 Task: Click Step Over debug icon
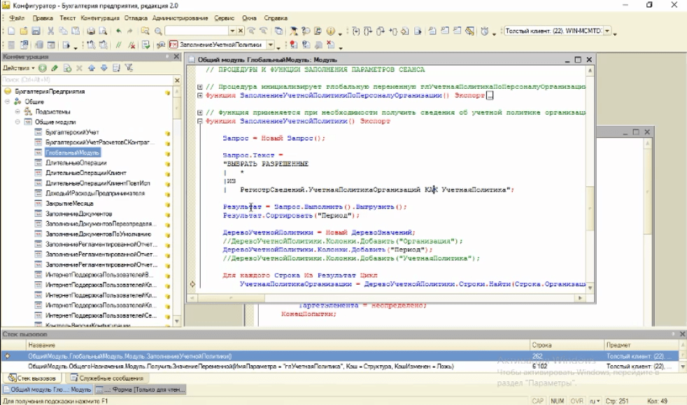tap(368, 31)
